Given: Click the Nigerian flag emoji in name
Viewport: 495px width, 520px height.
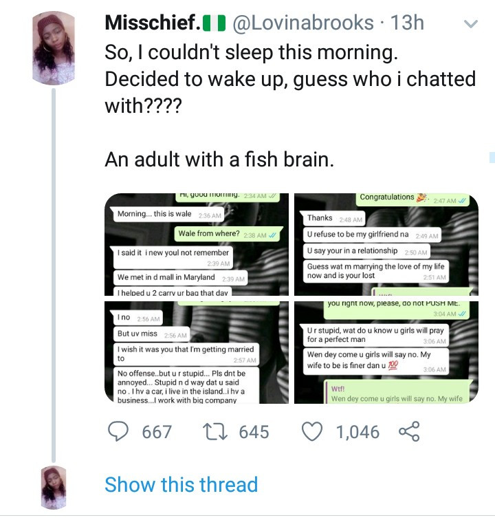Looking at the screenshot, I should [x=214, y=23].
